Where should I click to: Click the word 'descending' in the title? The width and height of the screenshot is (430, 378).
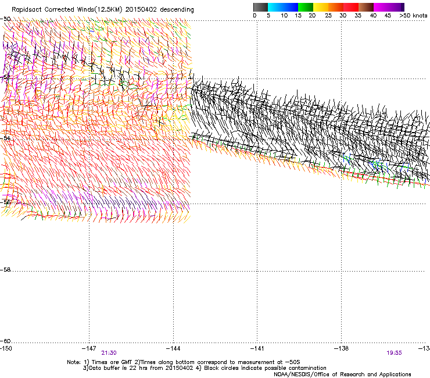coord(177,10)
